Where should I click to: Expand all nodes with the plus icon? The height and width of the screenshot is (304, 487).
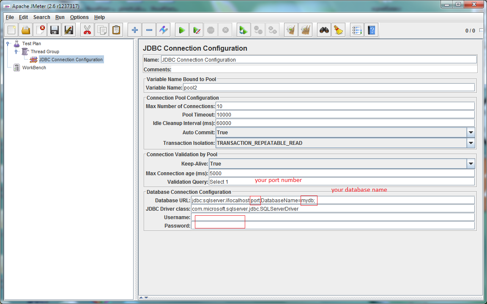click(x=134, y=30)
